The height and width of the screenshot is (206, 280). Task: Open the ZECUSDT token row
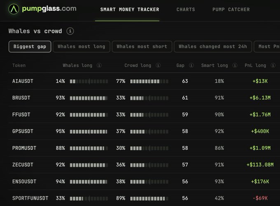pyautogui.click(x=144, y=165)
